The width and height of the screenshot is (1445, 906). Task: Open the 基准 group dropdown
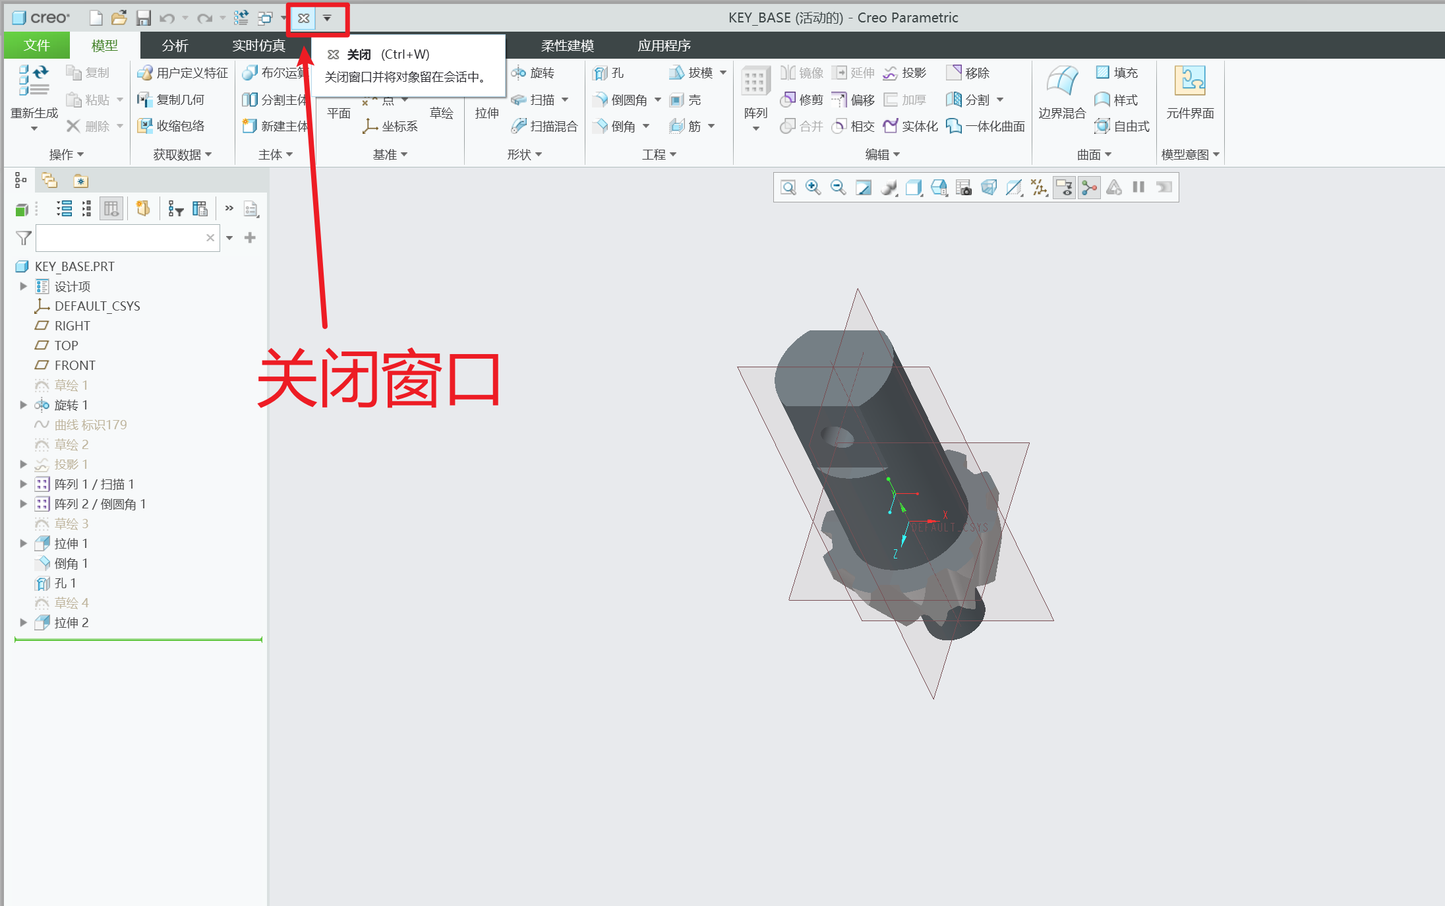390,154
